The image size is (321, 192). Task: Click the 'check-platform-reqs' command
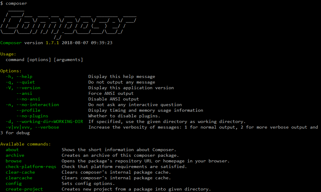click(31, 167)
